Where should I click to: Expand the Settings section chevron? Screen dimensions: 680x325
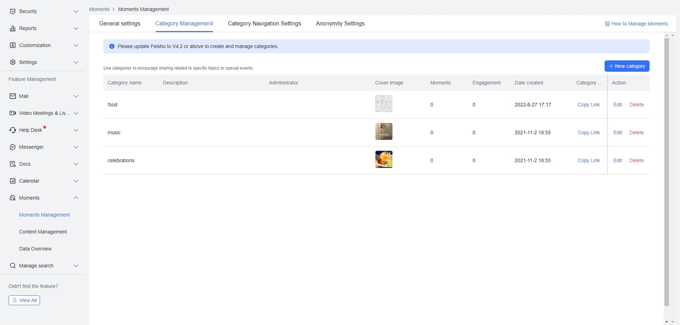pyautogui.click(x=76, y=62)
